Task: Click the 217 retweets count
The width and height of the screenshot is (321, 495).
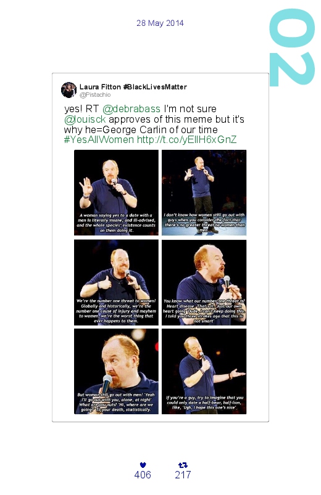Action: [183, 475]
